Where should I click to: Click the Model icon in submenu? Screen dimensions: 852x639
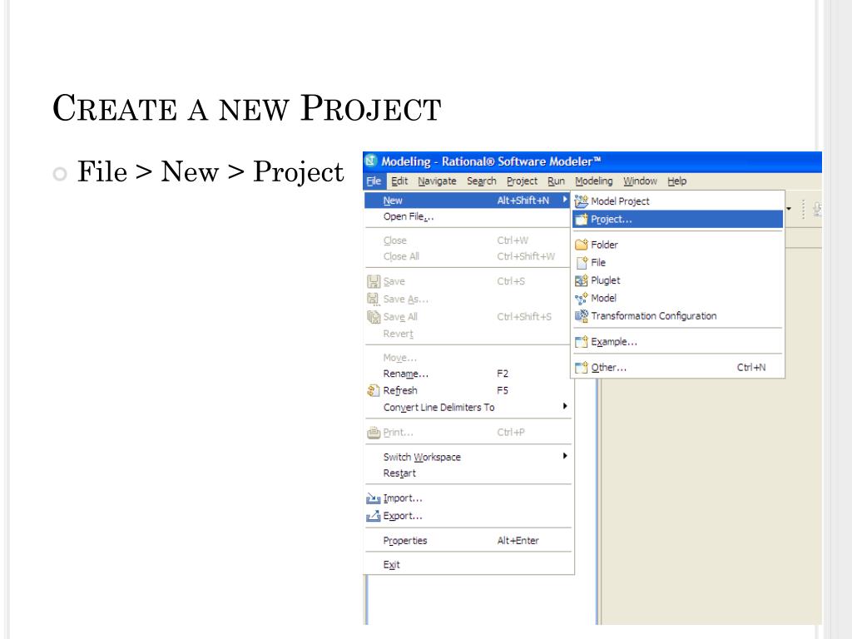[x=582, y=299]
